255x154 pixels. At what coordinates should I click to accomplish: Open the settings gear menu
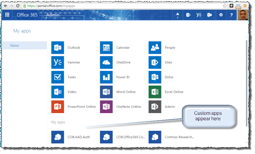click(221, 15)
